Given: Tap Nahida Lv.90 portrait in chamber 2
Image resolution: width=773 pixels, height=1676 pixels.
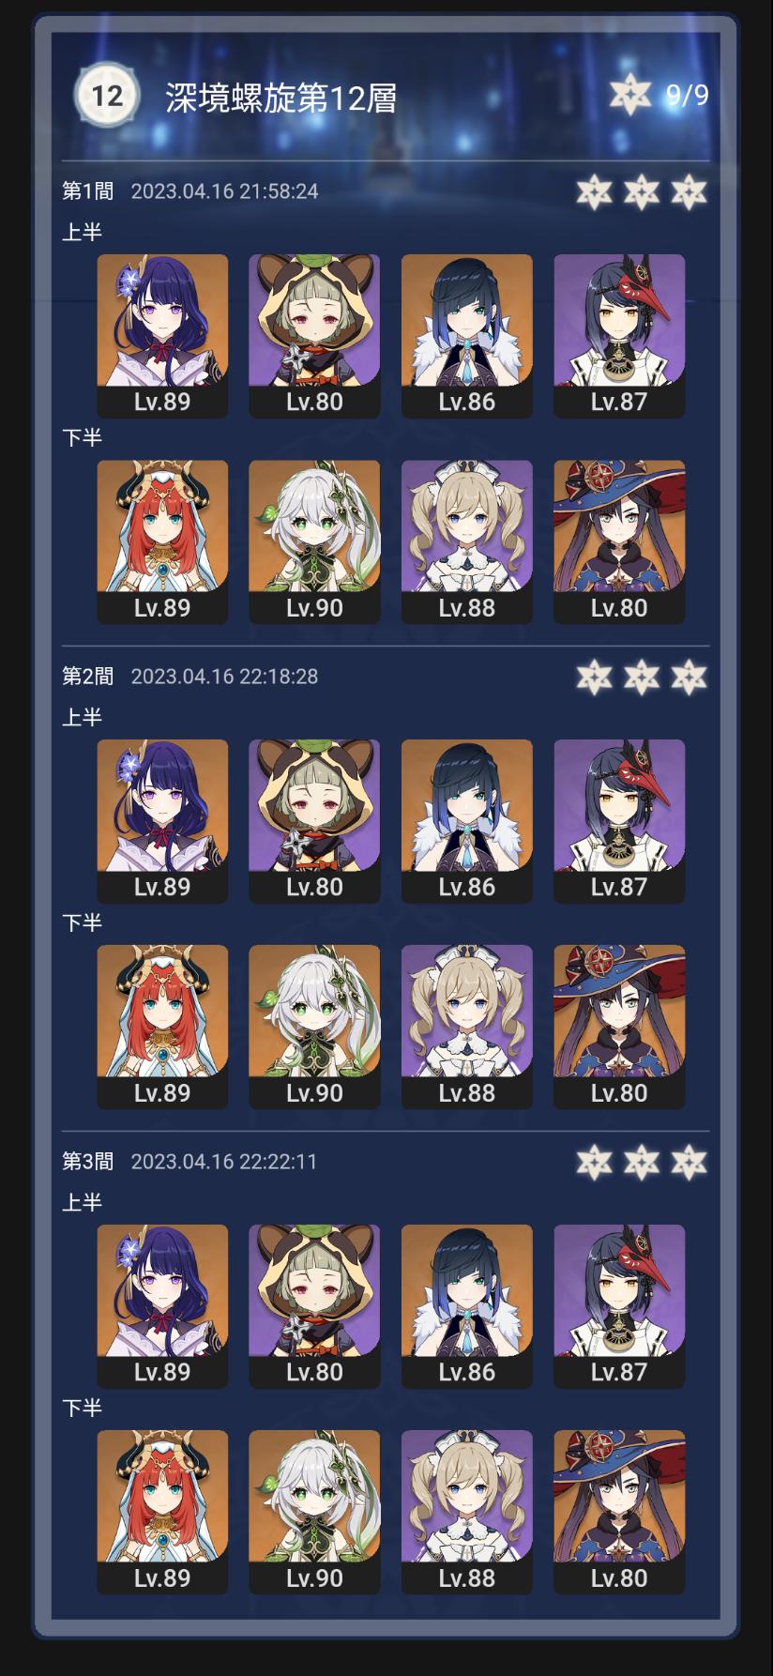Looking at the screenshot, I should click(314, 1027).
